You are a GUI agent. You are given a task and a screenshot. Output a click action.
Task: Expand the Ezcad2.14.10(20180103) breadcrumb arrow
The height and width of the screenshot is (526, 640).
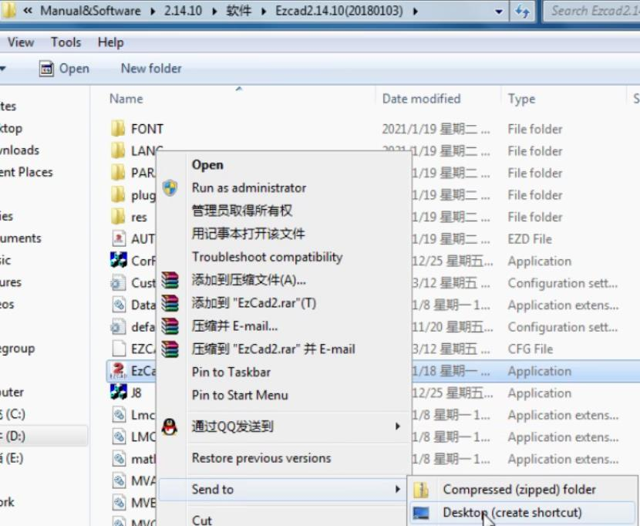tap(415, 11)
